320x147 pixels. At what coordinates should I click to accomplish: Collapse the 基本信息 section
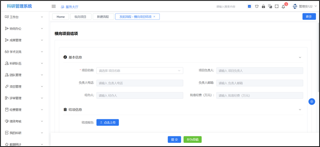300,57
